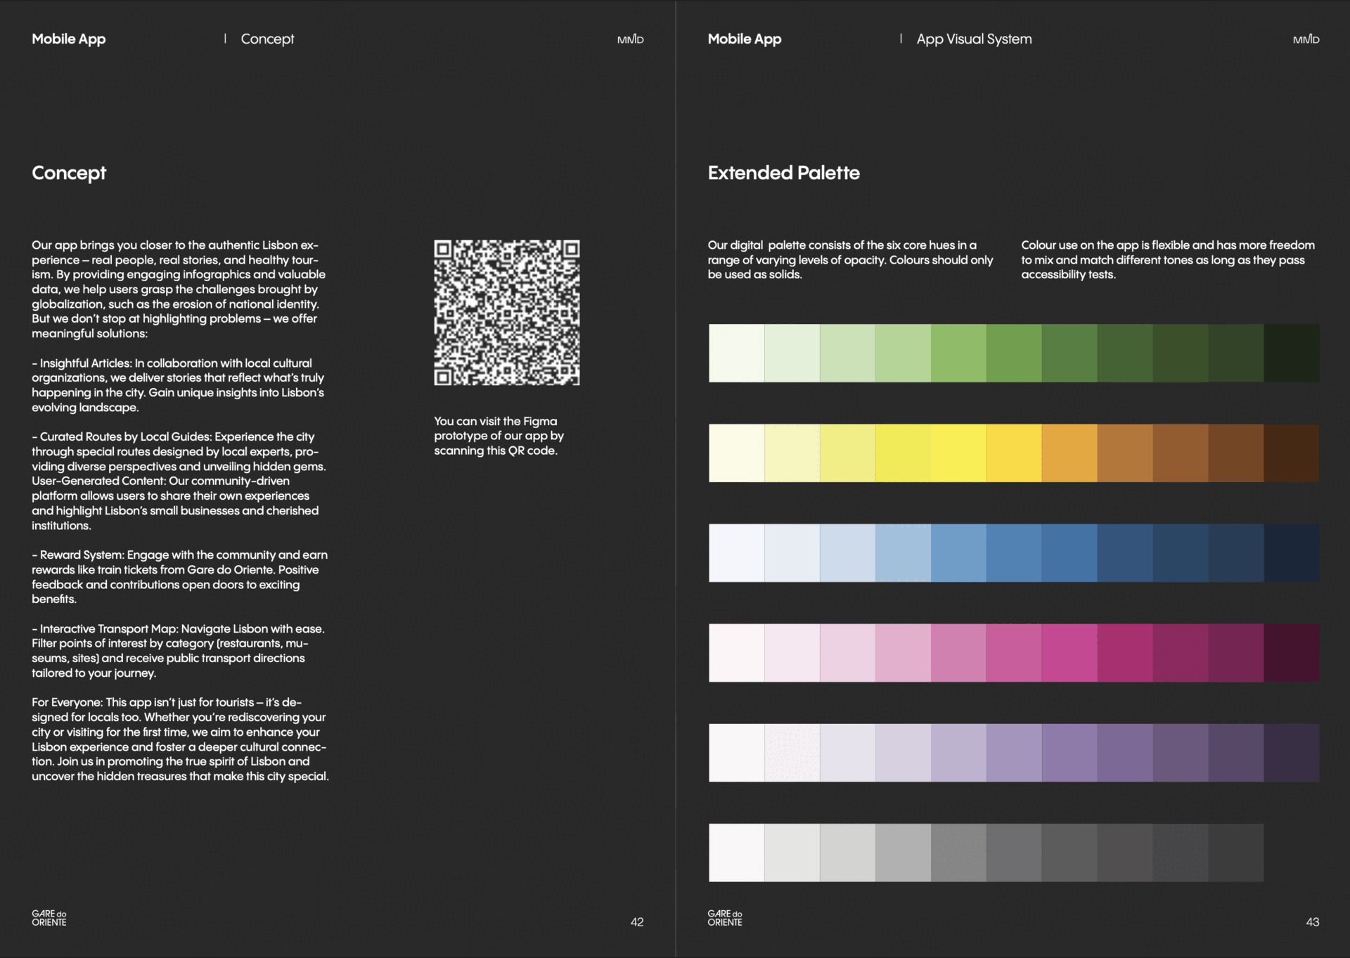Image resolution: width=1350 pixels, height=958 pixels.
Task: Click the MMD logo on left page
Action: click(x=630, y=39)
